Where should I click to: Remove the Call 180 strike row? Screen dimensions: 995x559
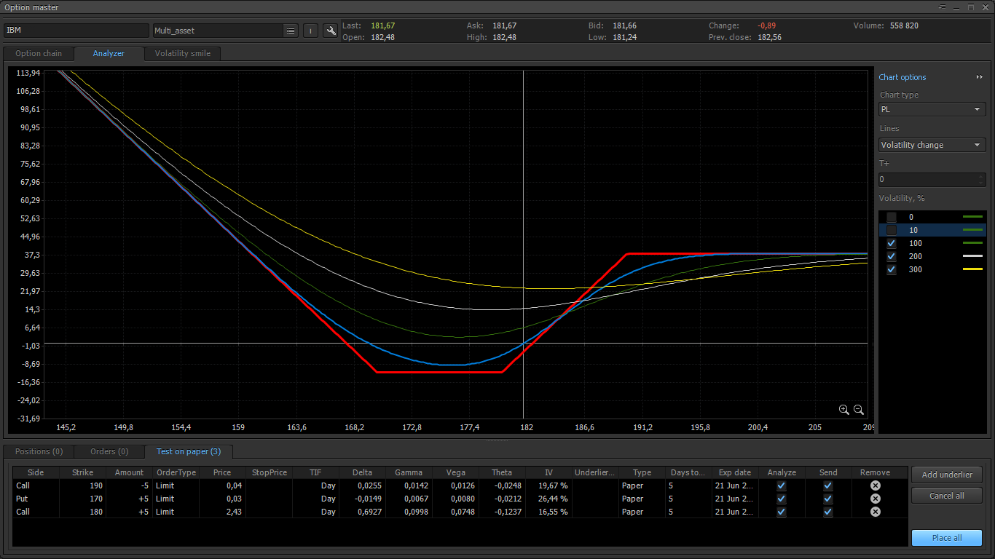pyautogui.click(x=875, y=512)
